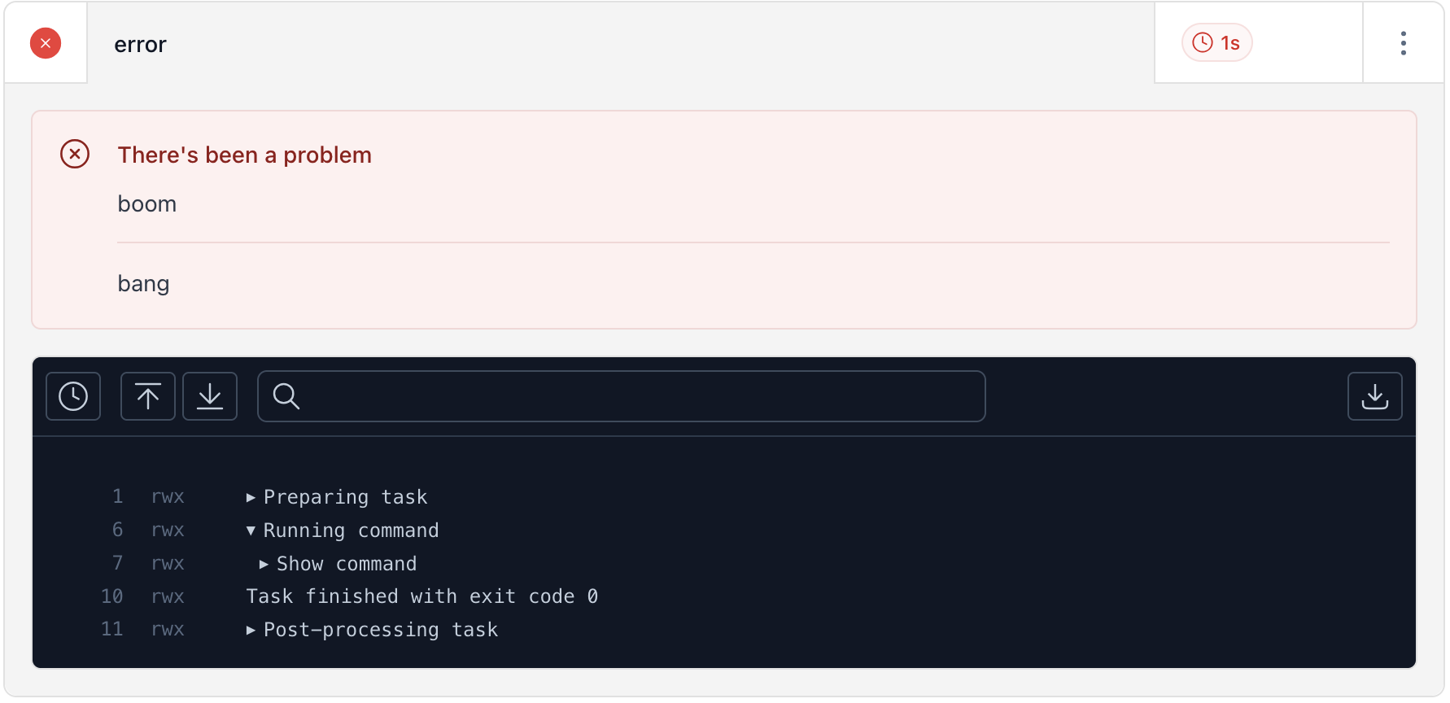Click the 'bang' error message text
1450x703 pixels.
144,283
